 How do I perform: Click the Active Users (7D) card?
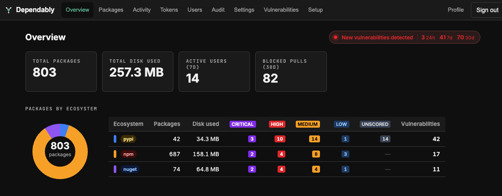[214, 72]
